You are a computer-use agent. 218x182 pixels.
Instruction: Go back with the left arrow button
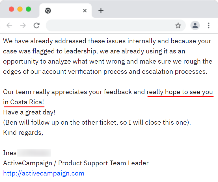[x=9, y=25]
